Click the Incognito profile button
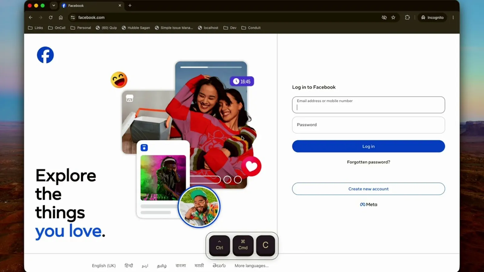The width and height of the screenshot is (484, 272). (x=432, y=18)
